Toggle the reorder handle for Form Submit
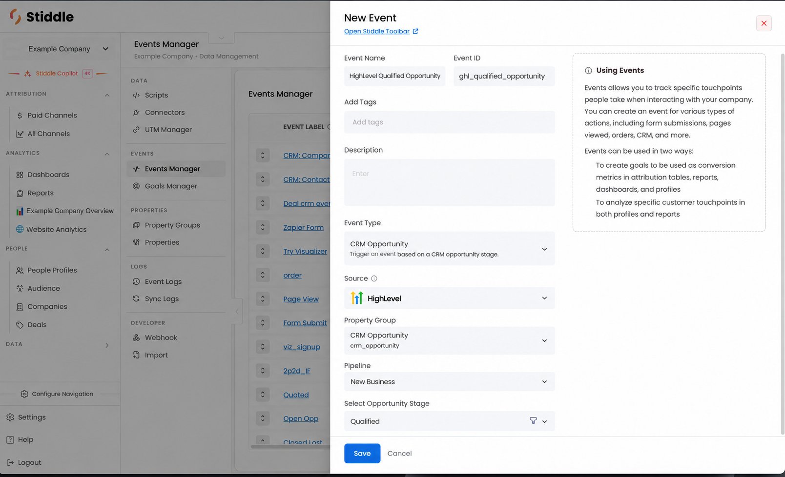 coord(263,323)
